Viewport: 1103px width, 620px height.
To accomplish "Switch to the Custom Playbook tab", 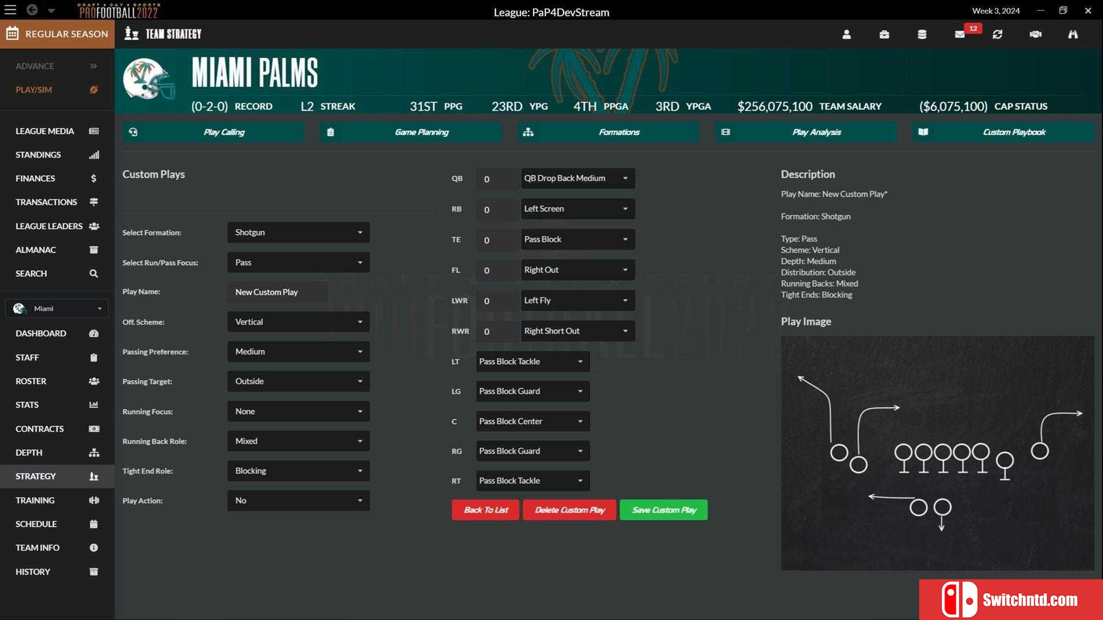I will click(1004, 132).
